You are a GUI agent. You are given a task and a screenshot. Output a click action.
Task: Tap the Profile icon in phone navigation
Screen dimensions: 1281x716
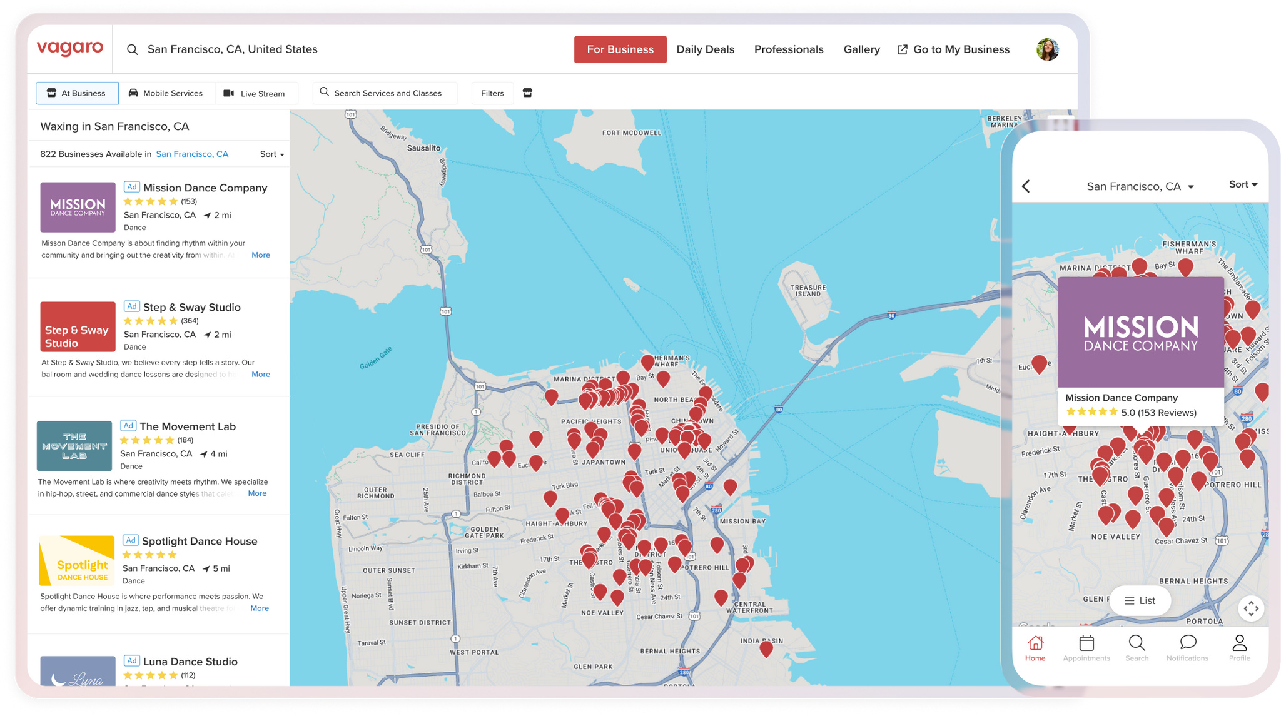click(x=1240, y=643)
